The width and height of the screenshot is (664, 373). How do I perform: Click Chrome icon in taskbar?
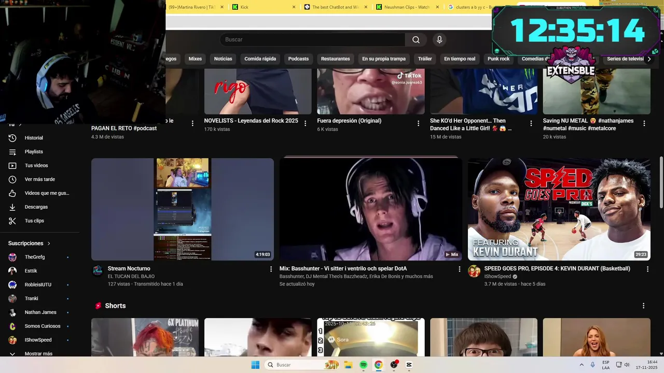(378, 365)
